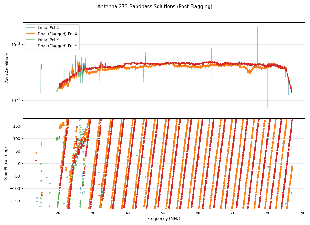Click the 20 tick label on the frequency axis
310x225 pixels.
coord(58,213)
